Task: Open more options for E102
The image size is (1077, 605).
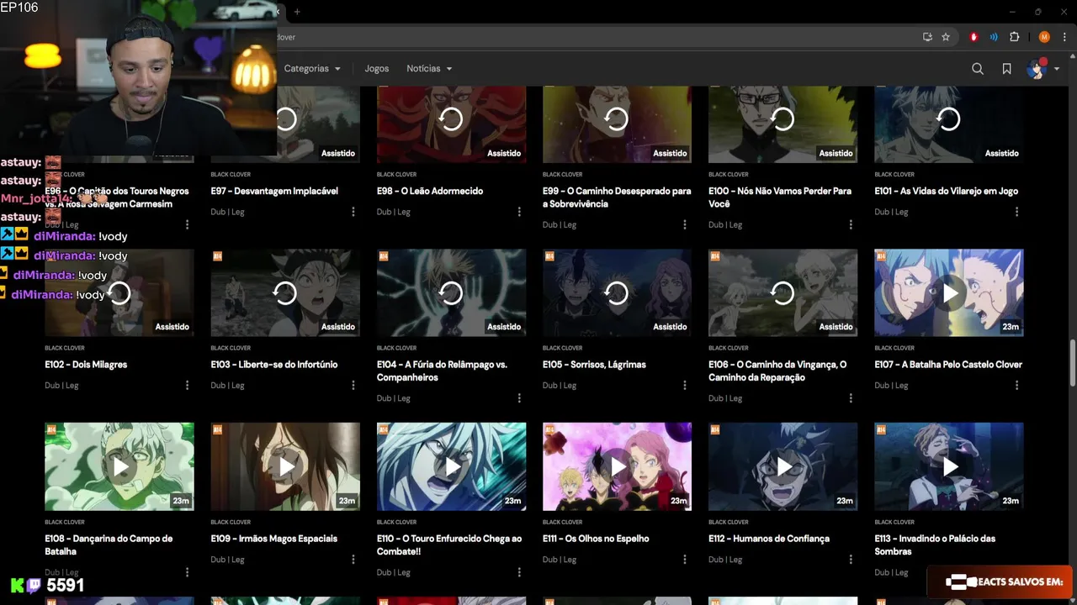Action: (188, 385)
